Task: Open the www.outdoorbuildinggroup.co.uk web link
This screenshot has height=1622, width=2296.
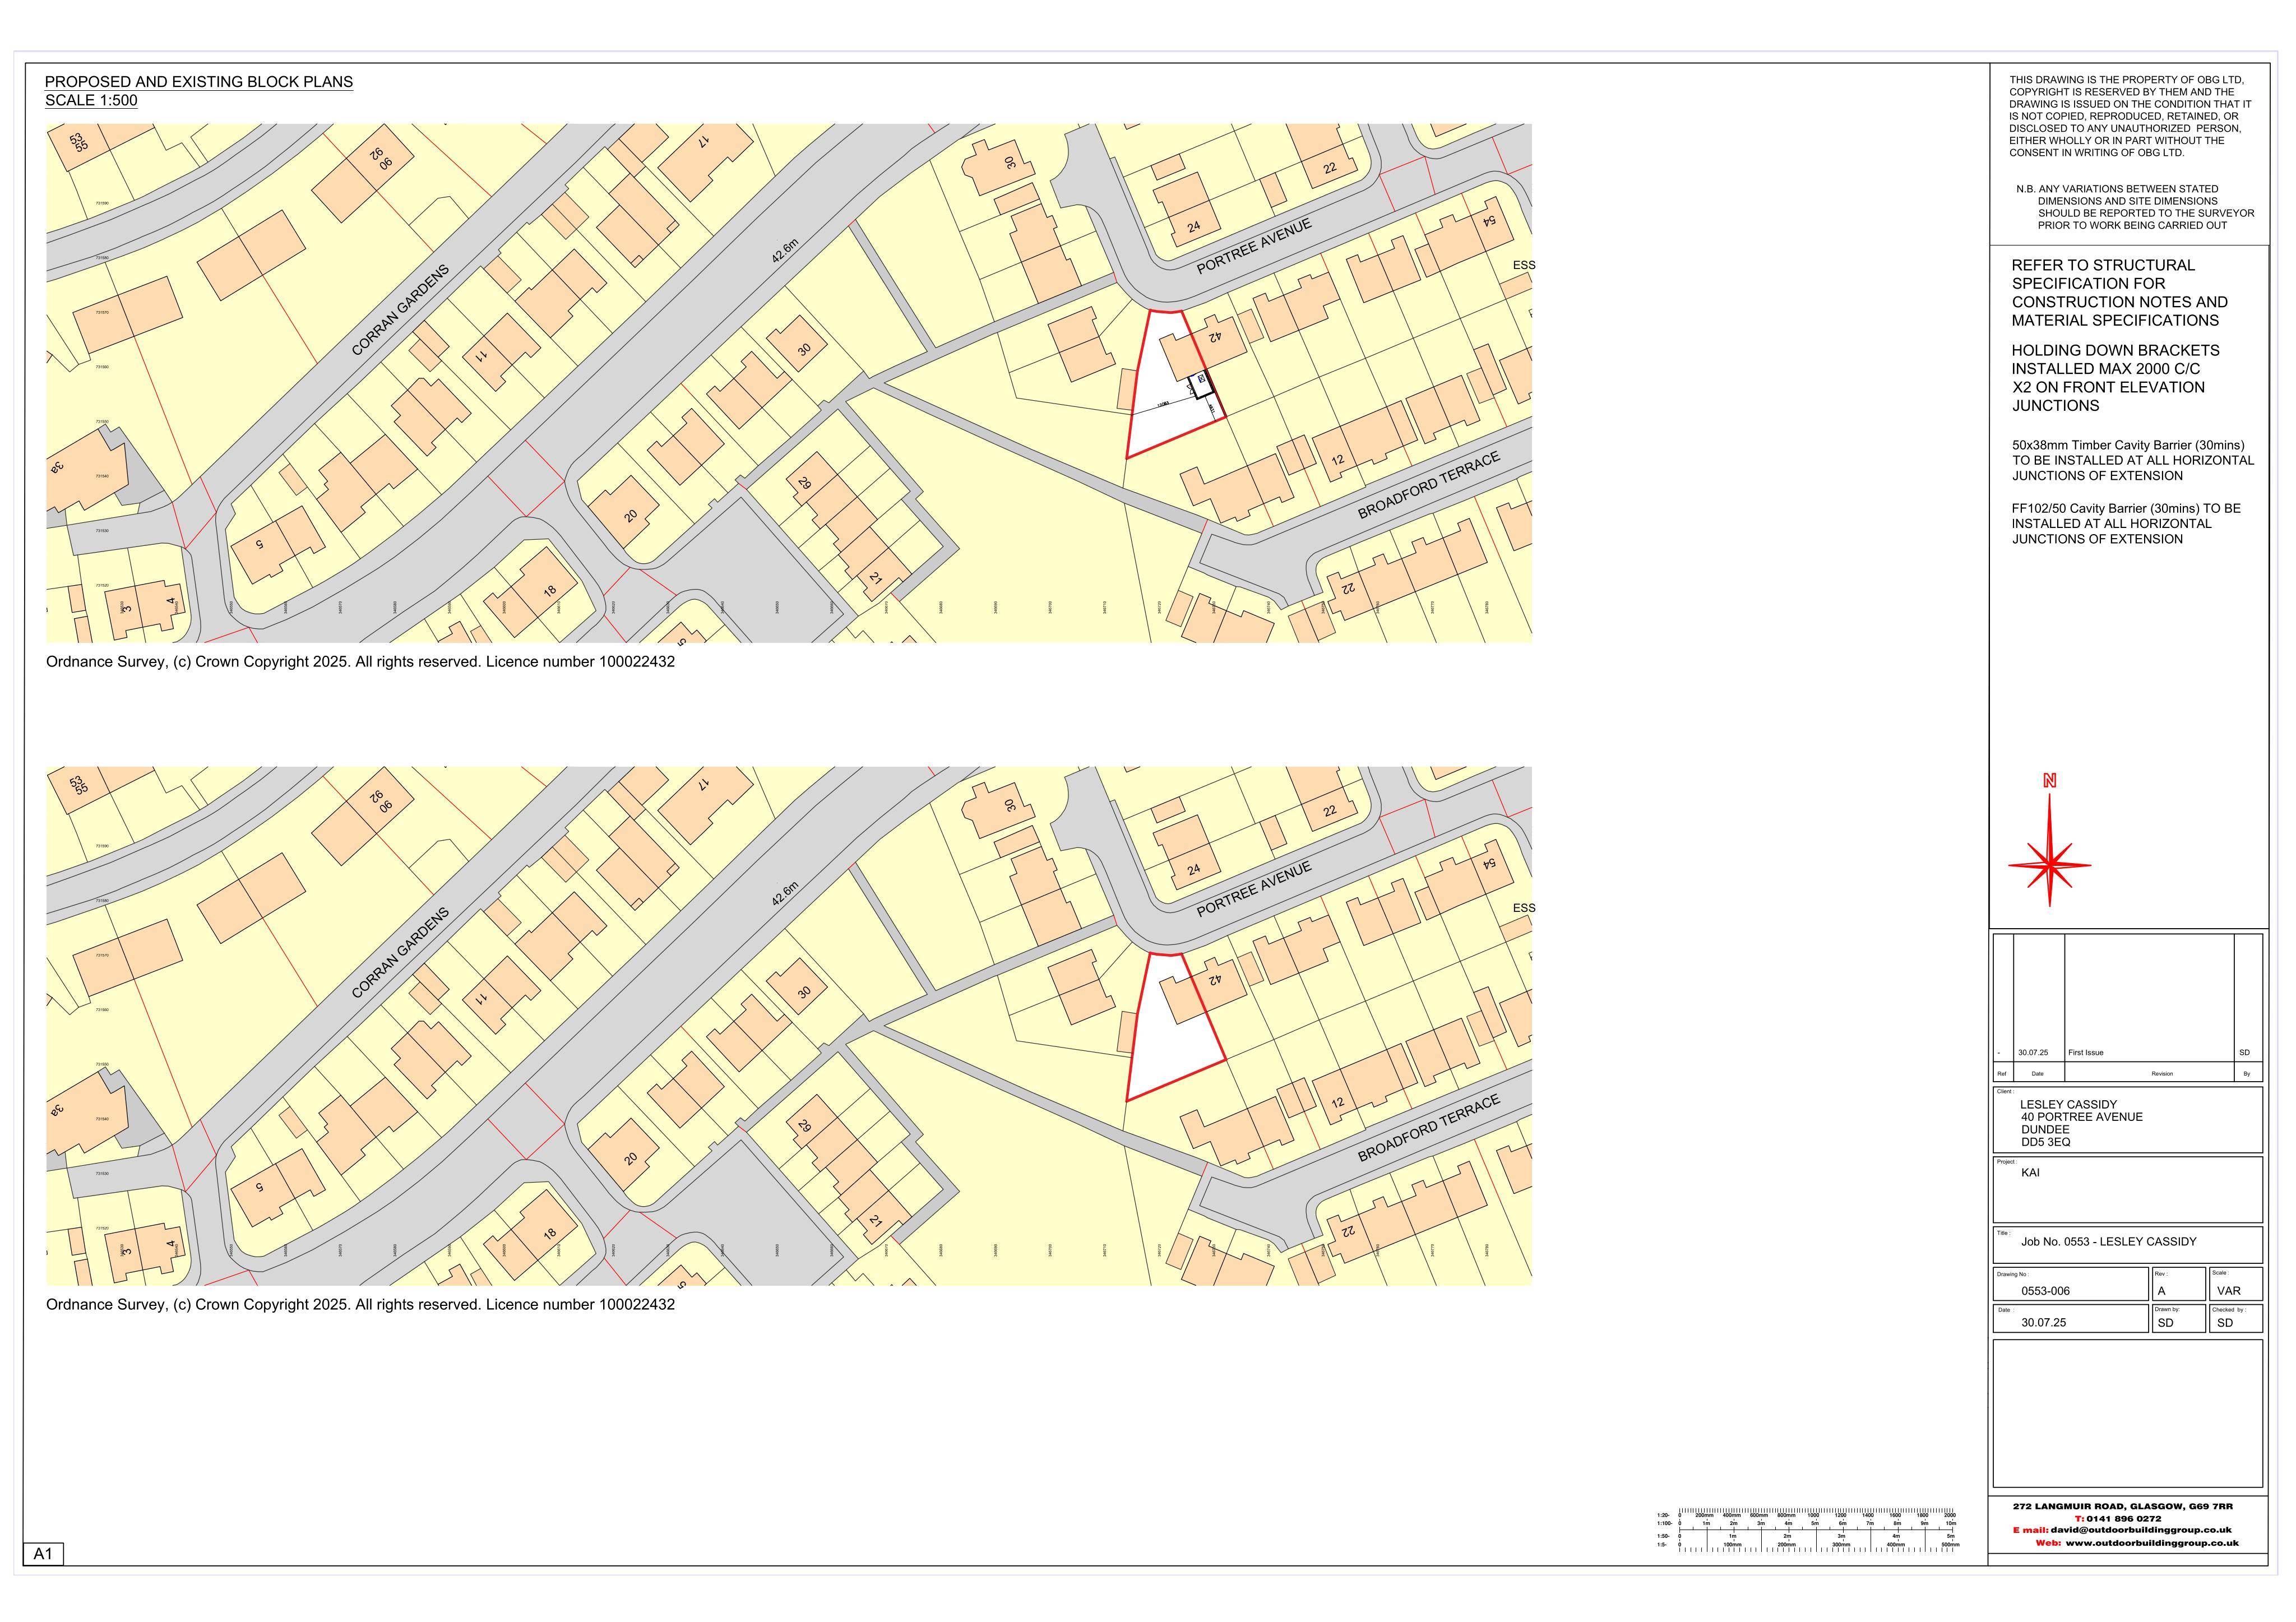Action: tap(2152, 1543)
